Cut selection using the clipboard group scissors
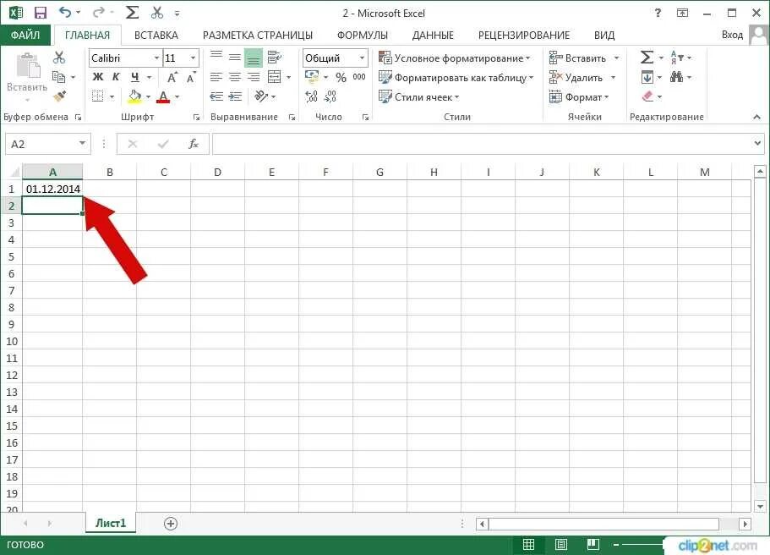Viewport: 770px width, 555px height. pos(59,58)
